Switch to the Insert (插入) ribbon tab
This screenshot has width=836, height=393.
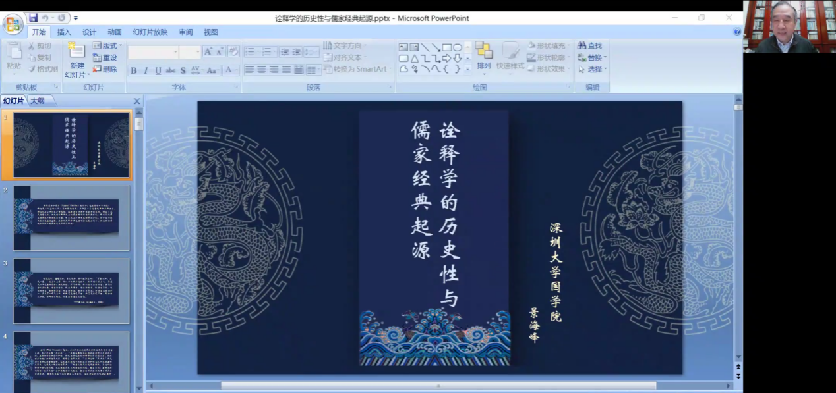(64, 32)
